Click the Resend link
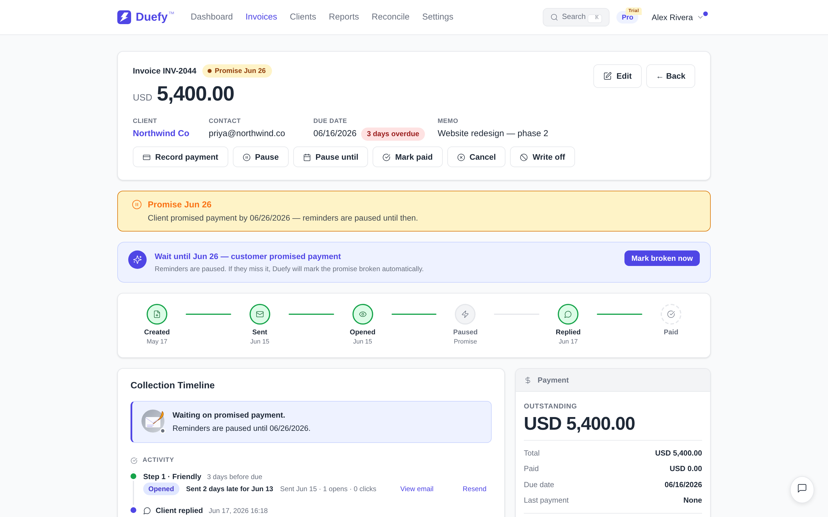 pos(474,489)
